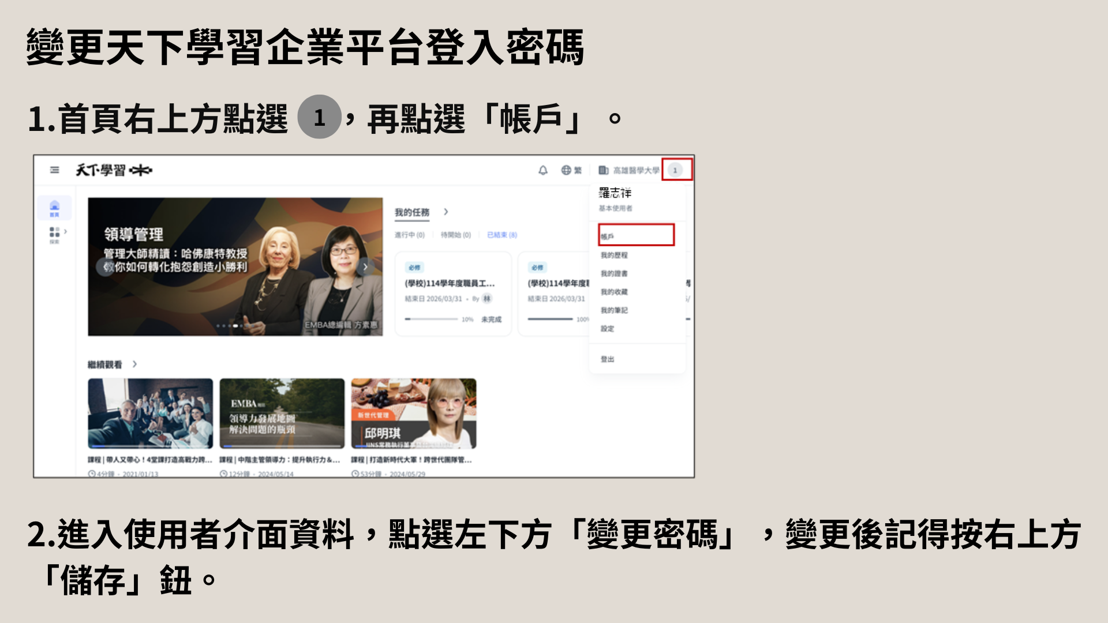The height and width of the screenshot is (623, 1108).
Task: Open the 領導管理 banner image
Action: (235, 267)
